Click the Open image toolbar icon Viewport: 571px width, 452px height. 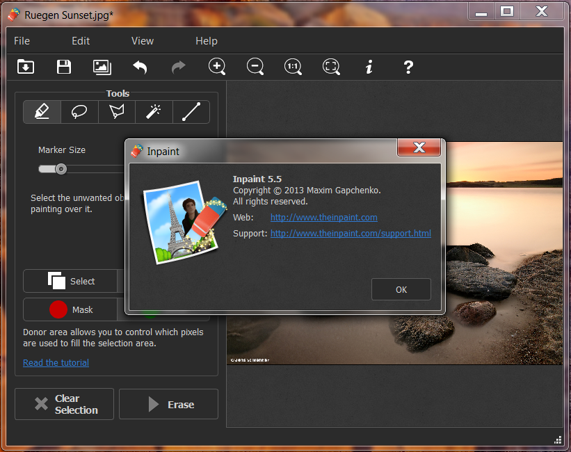pos(26,67)
